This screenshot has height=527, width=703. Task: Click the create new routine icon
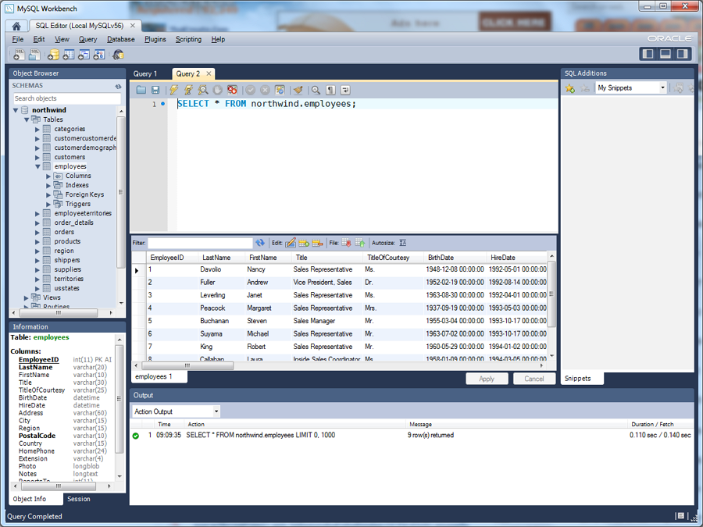click(99, 55)
